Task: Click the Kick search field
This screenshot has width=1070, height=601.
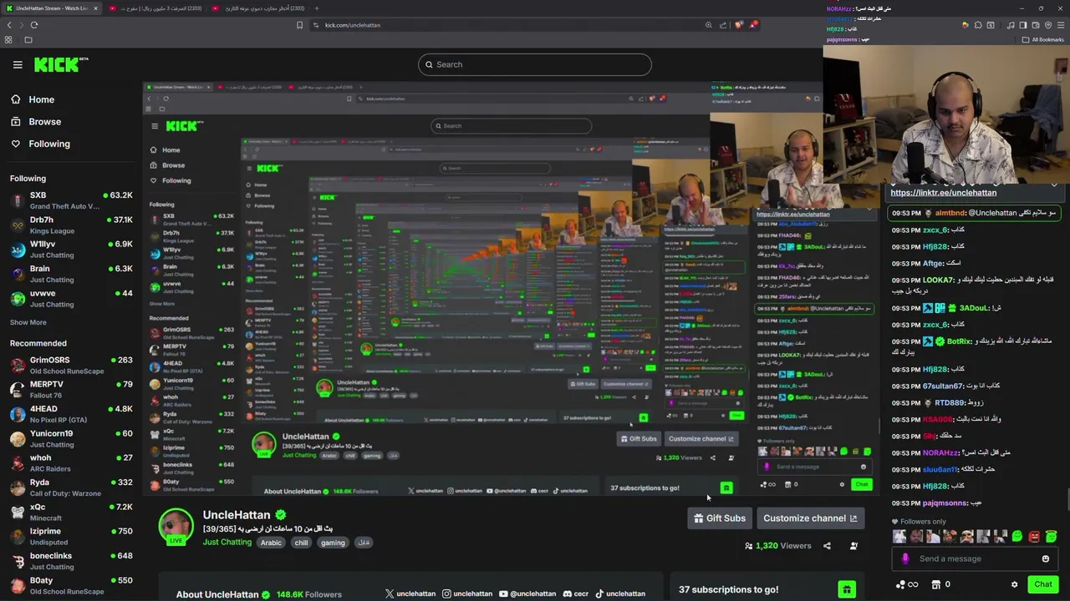Action: (535, 64)
